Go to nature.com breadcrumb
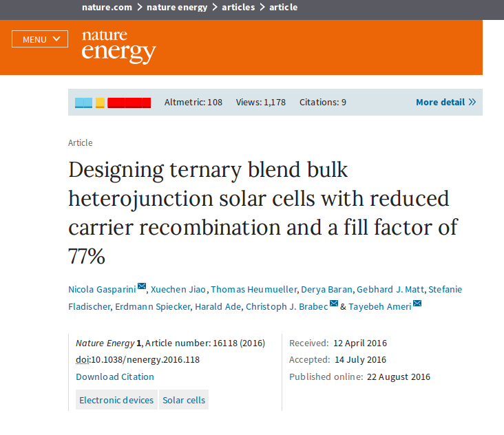 (x=107, y=8)
